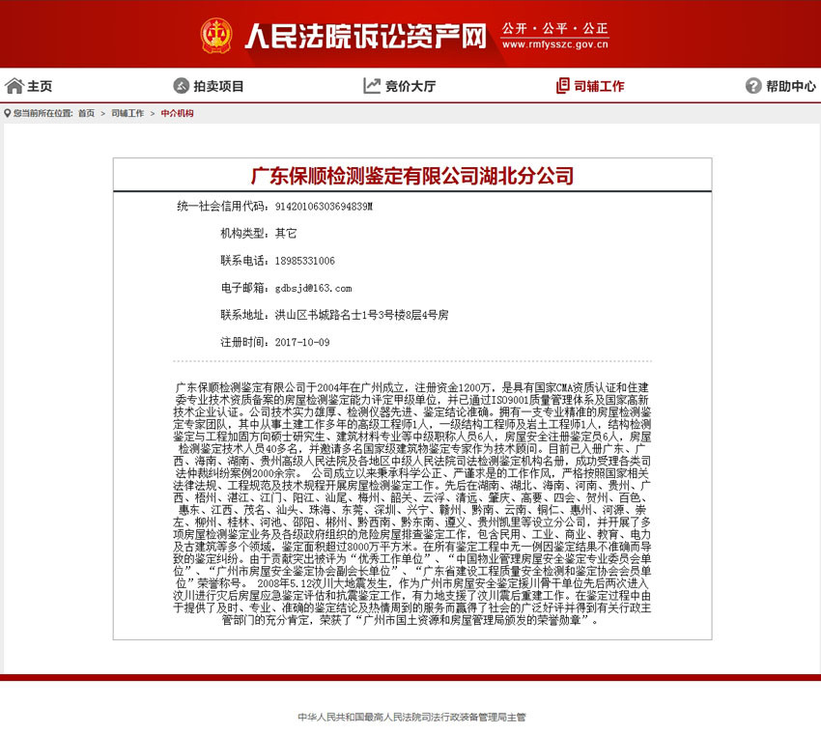Open the 主页 navigation label
821x734 pixels.
[x=40, y=86]
